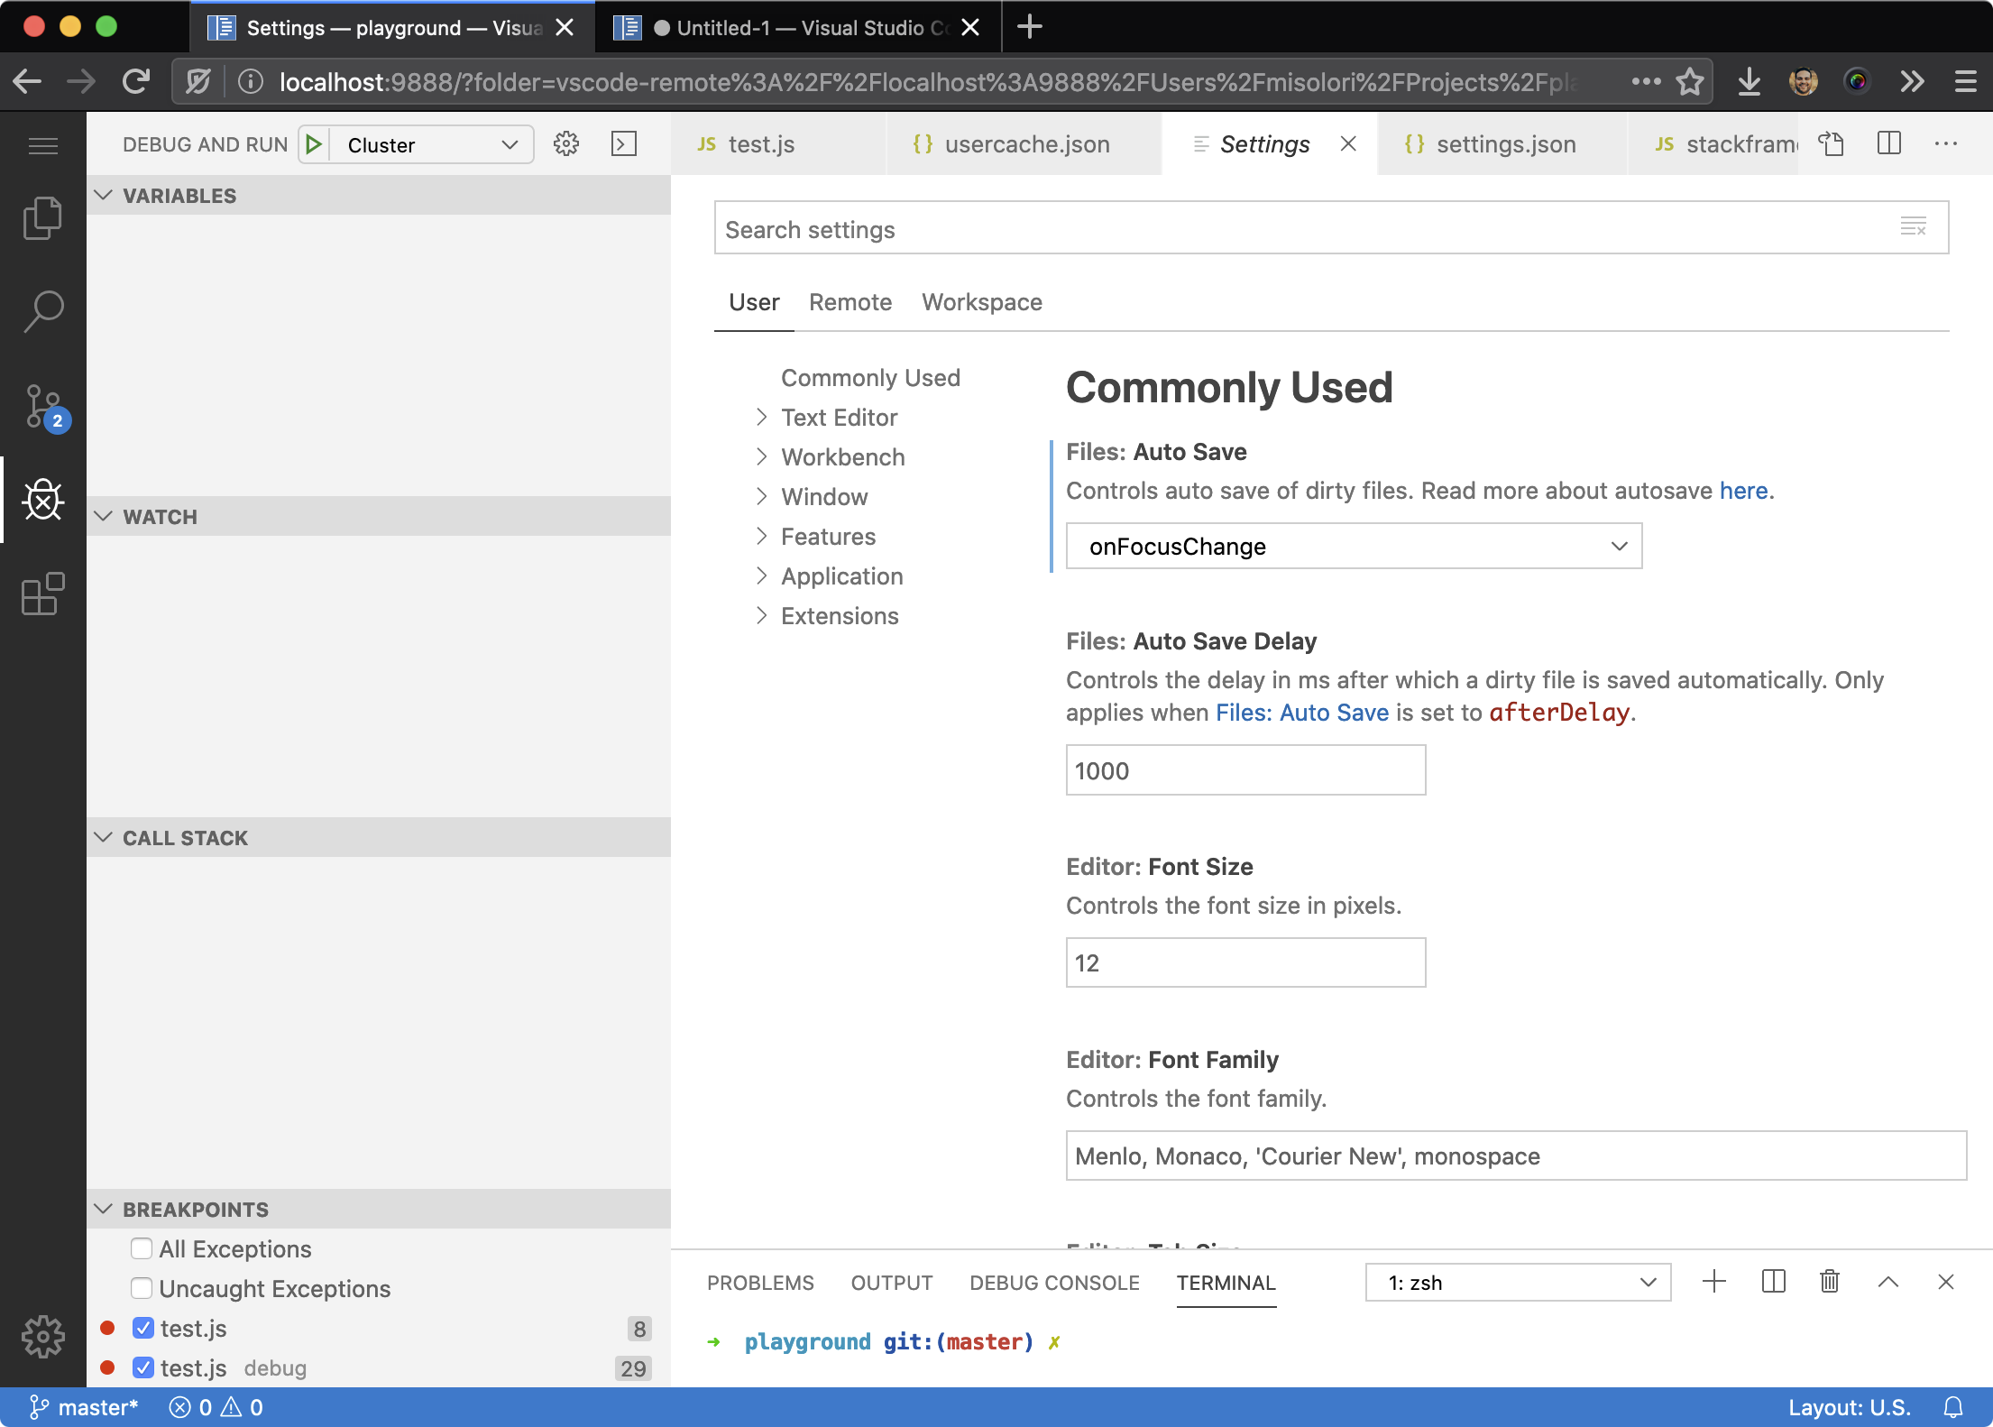1993x1427 pixels.
Task: Kill the terminal using the trash icon
Action: click(1829, 1282)
